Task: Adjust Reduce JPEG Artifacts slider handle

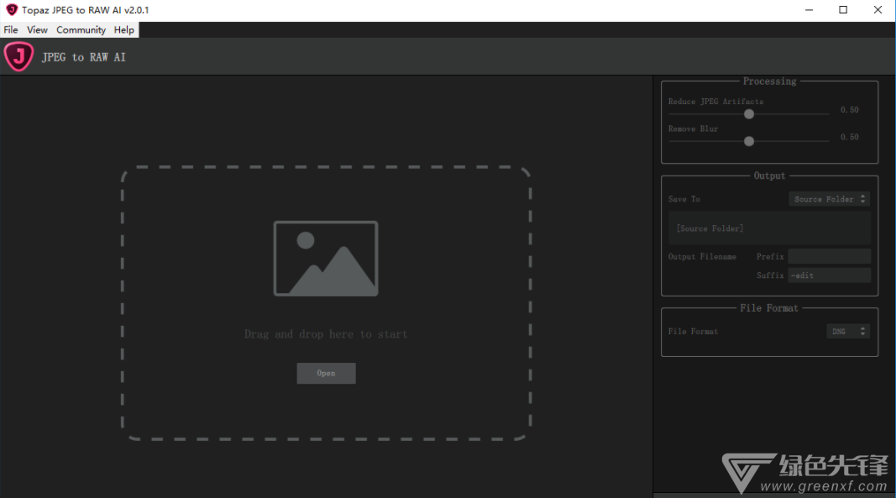Action: pyautogui.click(x=748, y=113)
